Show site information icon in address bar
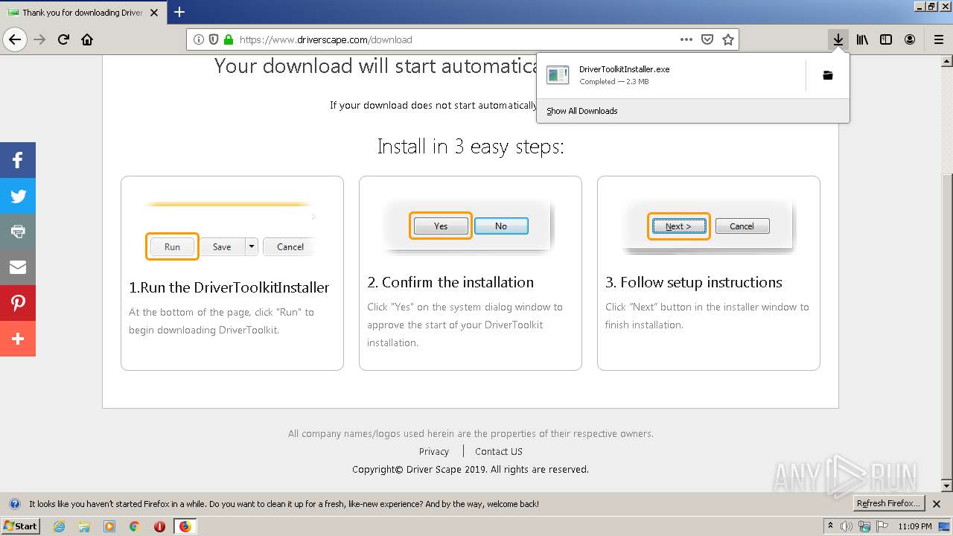This screenshot has width=953, height=536. point(199,39)
